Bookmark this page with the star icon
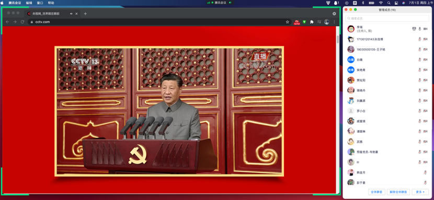The width and height of the screenshot is (434, 200). click(x=287, y=22)
